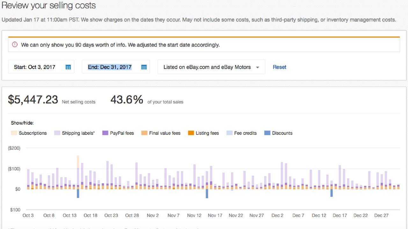Toggle the Fee credits series
The image size is (408, 229).
pos(245,133)
